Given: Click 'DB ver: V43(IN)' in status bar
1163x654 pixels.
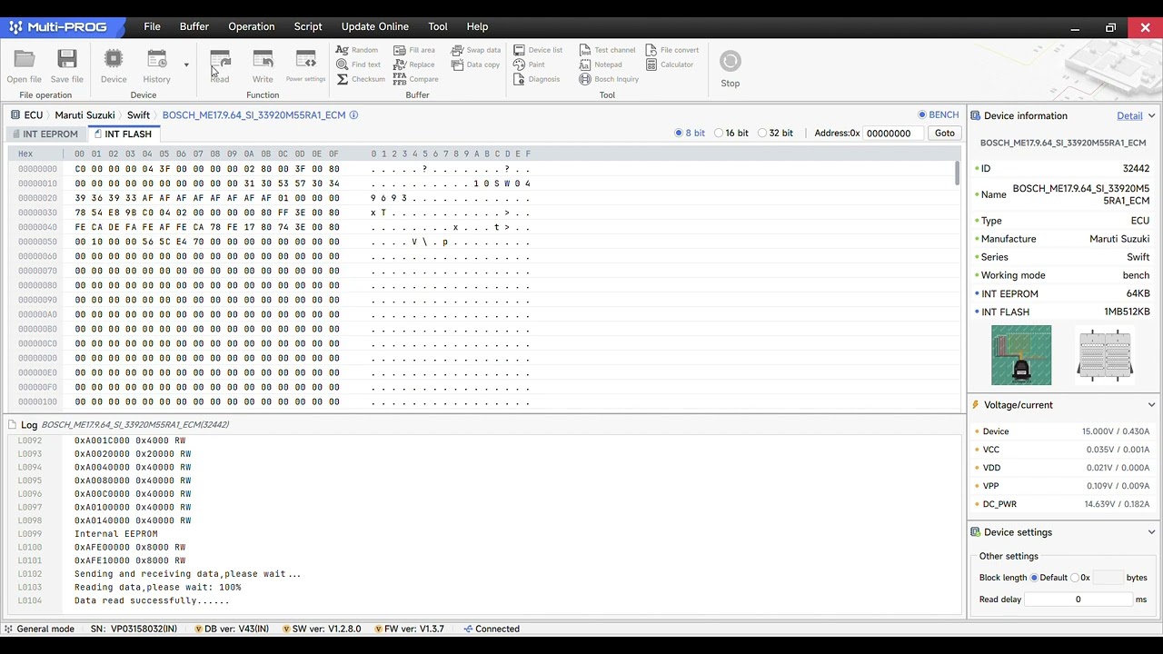Looking at the screenshot, I should click(x=233, y=629).
